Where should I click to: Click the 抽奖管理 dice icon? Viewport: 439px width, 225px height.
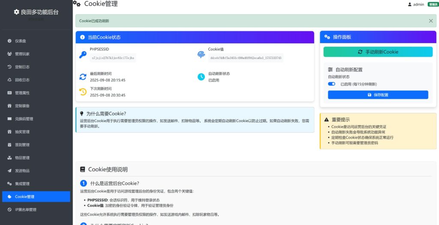(10, 132)
